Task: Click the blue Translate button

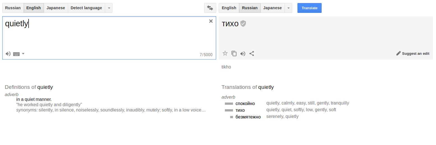Action: [x=310, y=8]
